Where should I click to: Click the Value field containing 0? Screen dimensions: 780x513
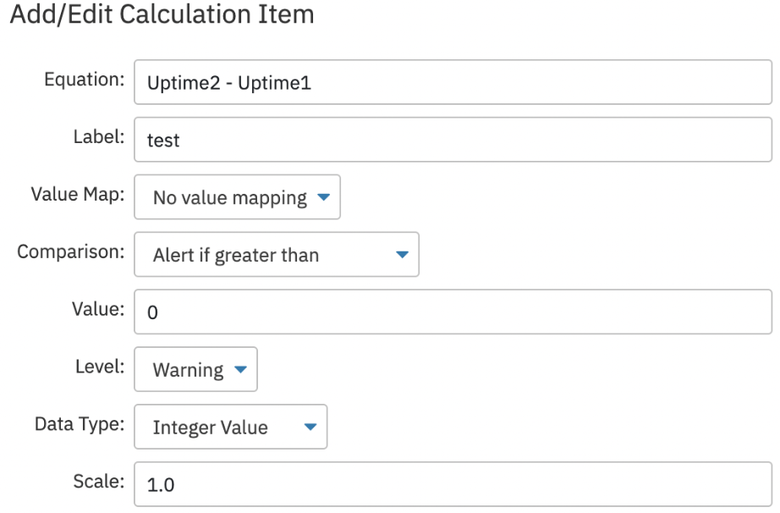point(453,312)
